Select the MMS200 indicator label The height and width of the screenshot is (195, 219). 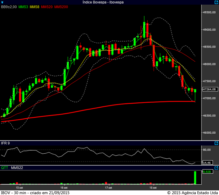click(61, 7)
